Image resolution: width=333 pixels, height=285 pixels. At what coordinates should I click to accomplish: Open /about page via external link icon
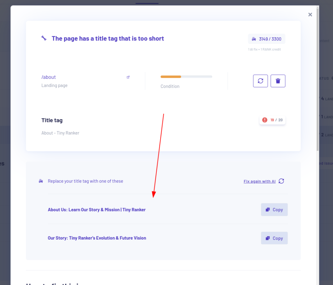point(128,77)
